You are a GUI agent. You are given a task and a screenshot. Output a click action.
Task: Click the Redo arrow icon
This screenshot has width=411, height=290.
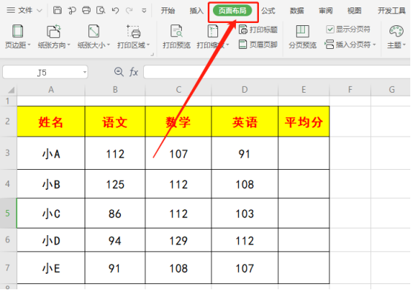click(x=129, y=10)
